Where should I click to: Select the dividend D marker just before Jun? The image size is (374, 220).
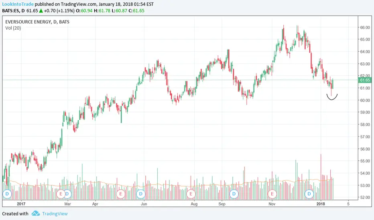click(x=141, y=194)
